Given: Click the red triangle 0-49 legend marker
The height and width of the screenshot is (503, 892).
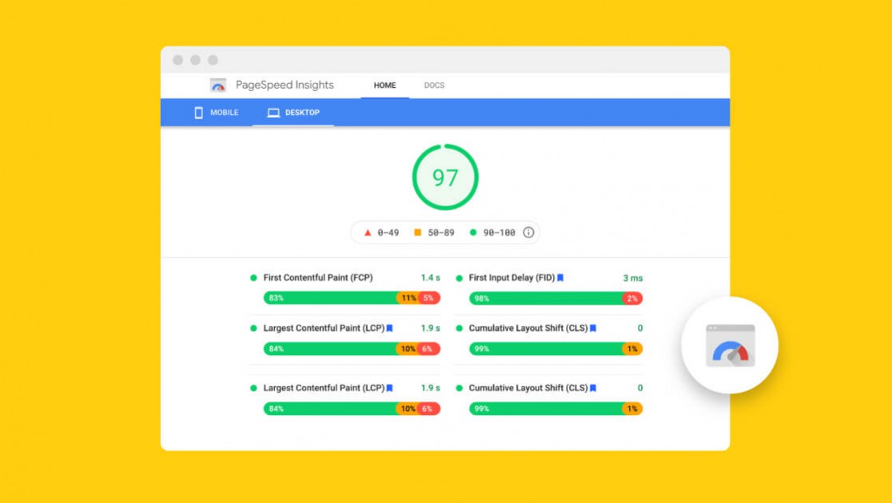Looking at the screenshot, I should 368,232.
